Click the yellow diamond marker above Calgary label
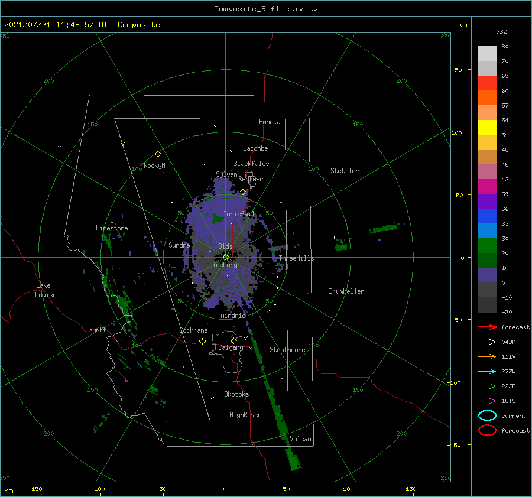This screenshot has height=497, width=532. (x=233, y=340)
